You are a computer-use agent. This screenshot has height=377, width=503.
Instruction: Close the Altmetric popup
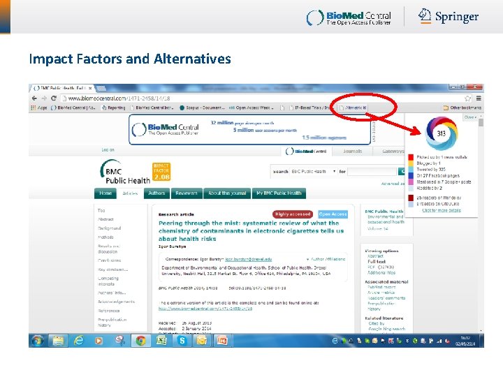click(470, 117)
